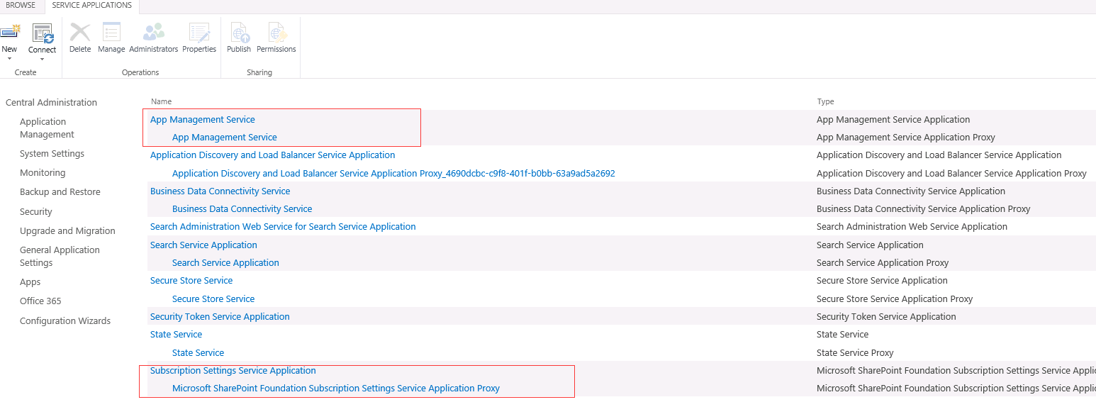Open the Search Service Application link
1096x402 pixels.
pos(203,245)
